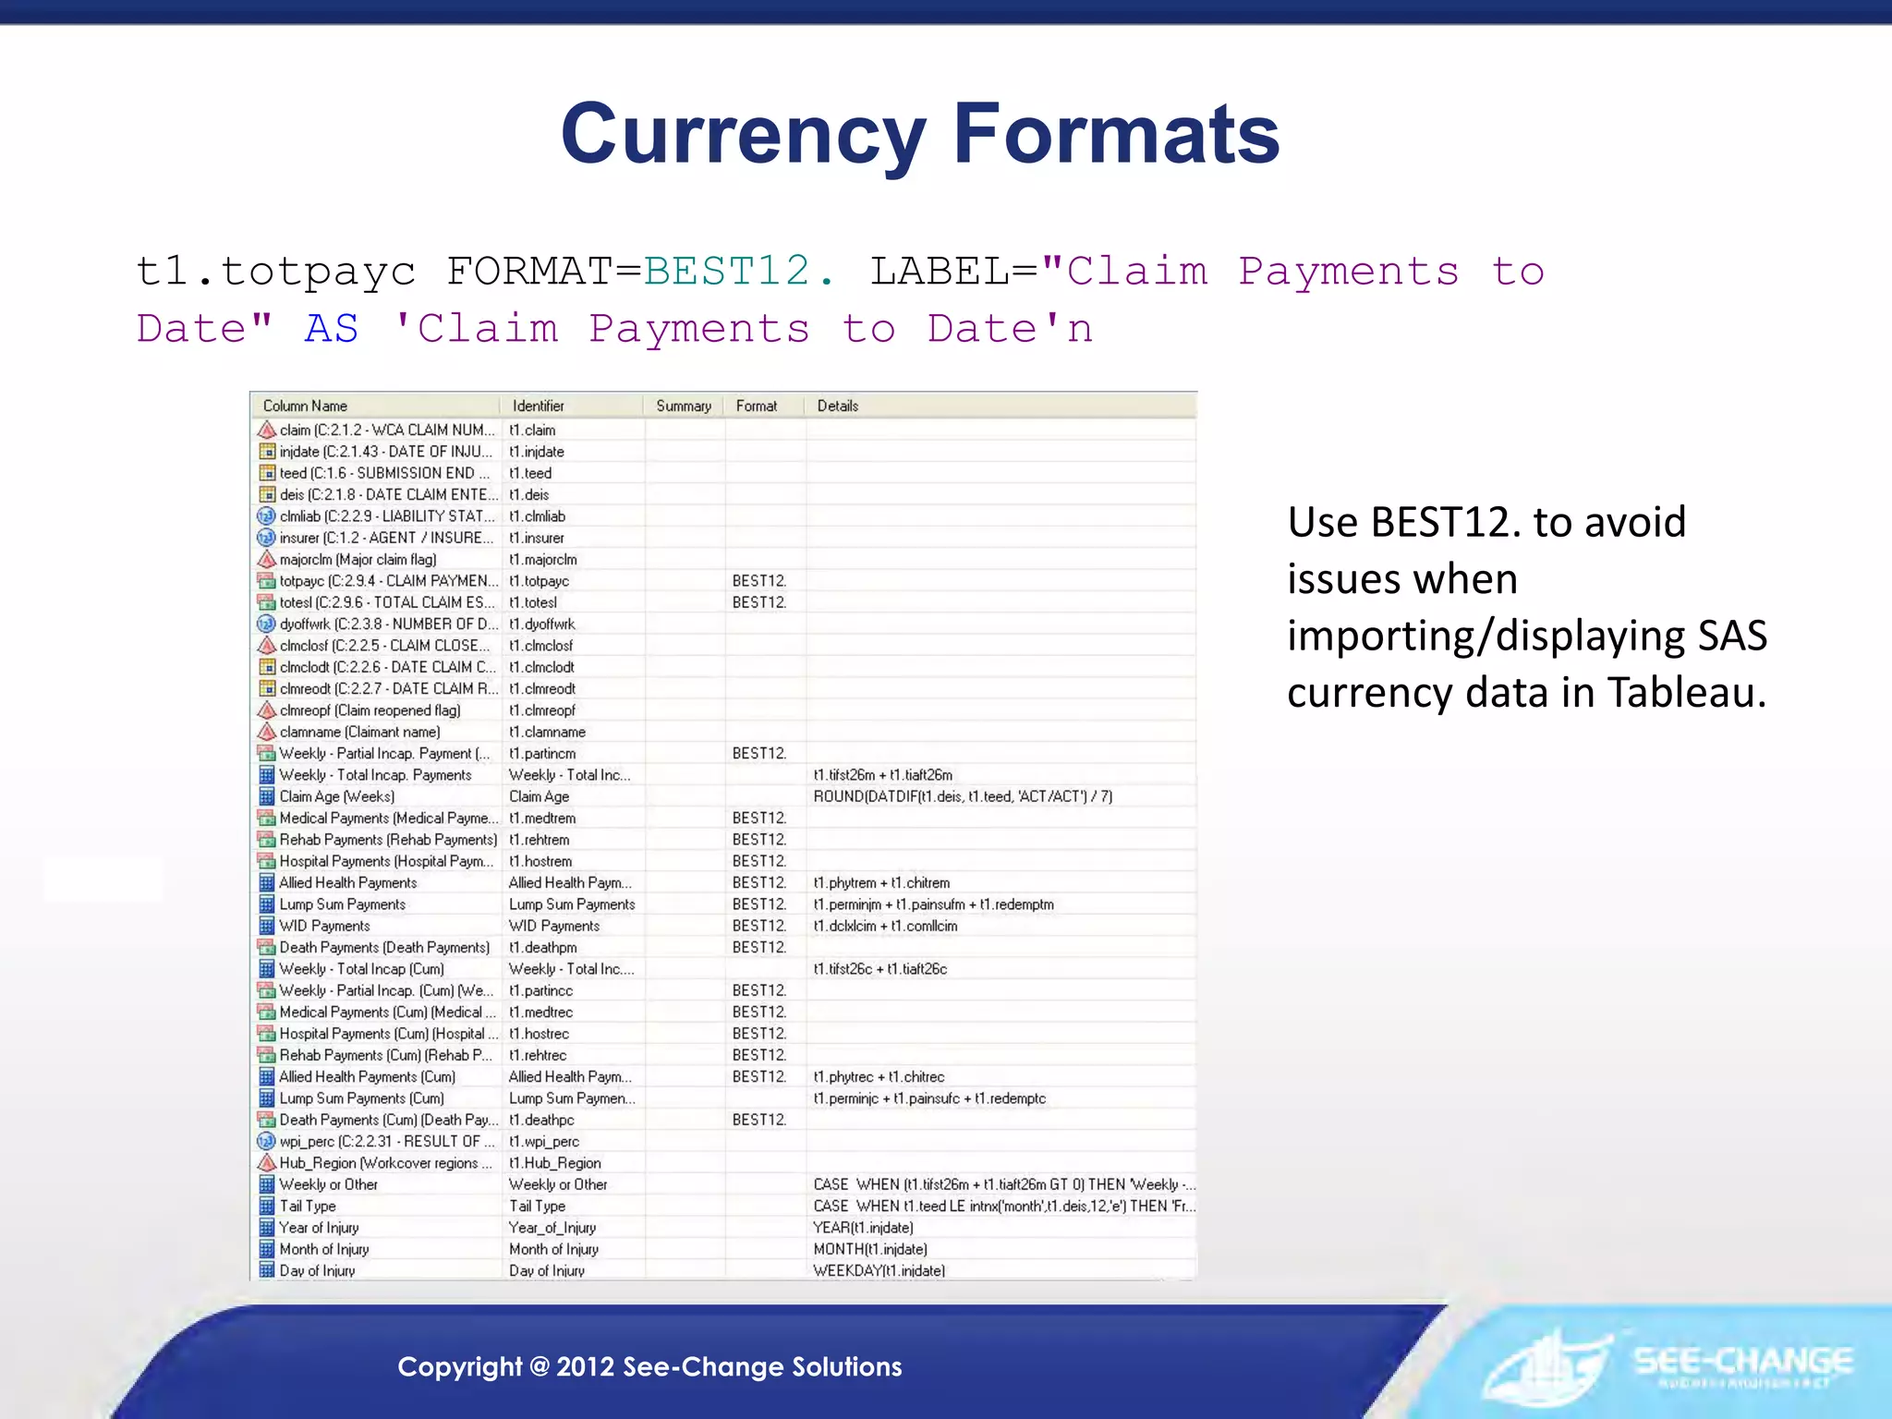Select identifier t1.hostrec
The height and width of the screenshot is (1419, 1892).
(x=539, y=1034)
